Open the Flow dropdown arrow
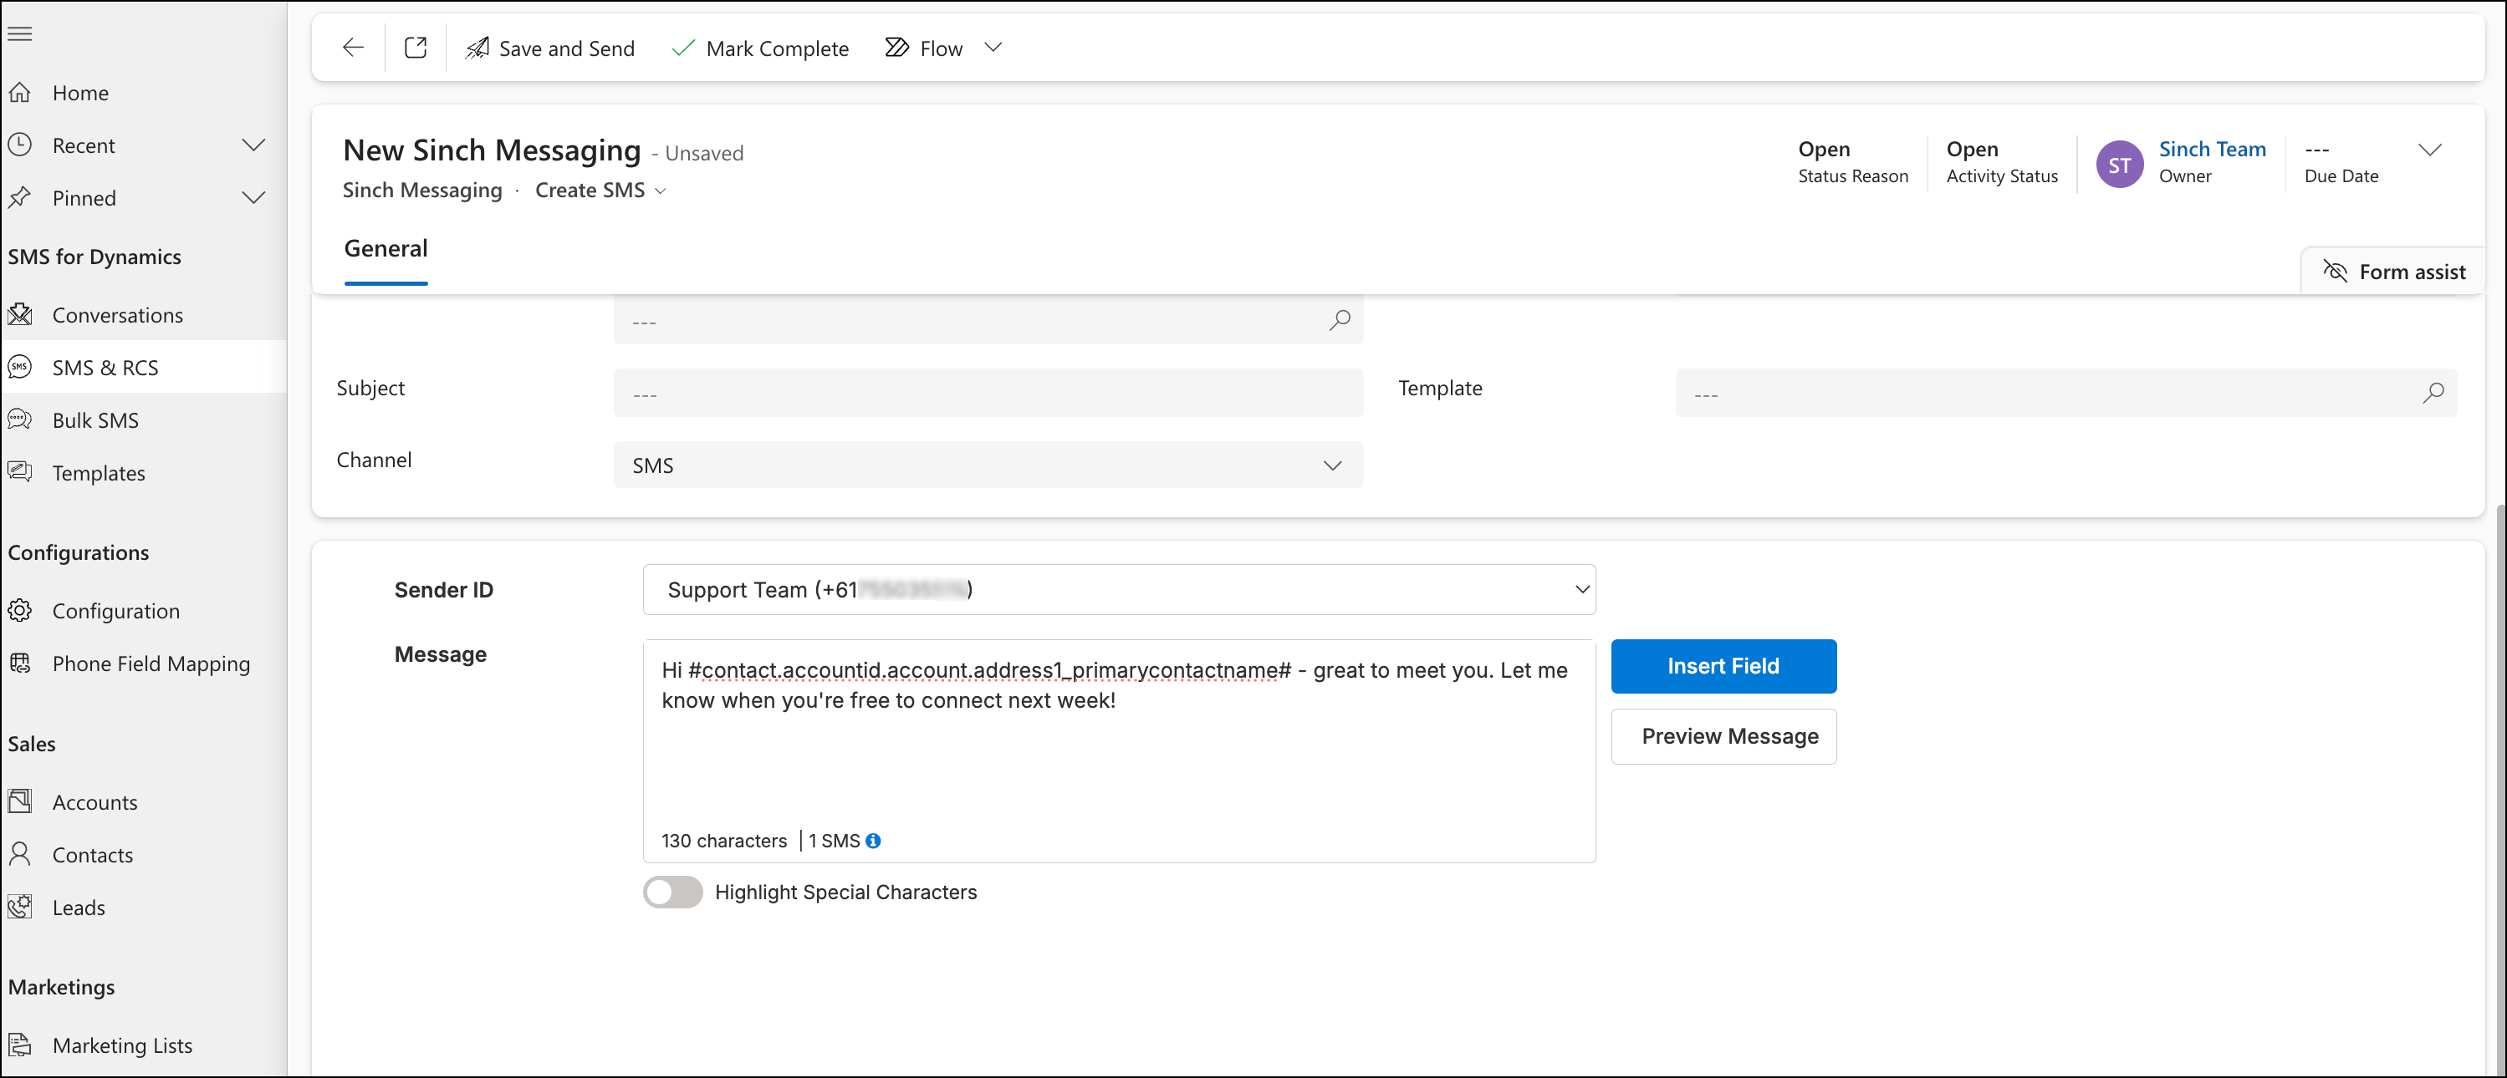 (x=993, y=48)
